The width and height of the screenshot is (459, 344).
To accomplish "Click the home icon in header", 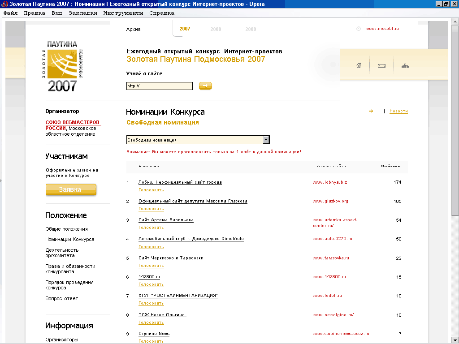I will coord(359,65).
